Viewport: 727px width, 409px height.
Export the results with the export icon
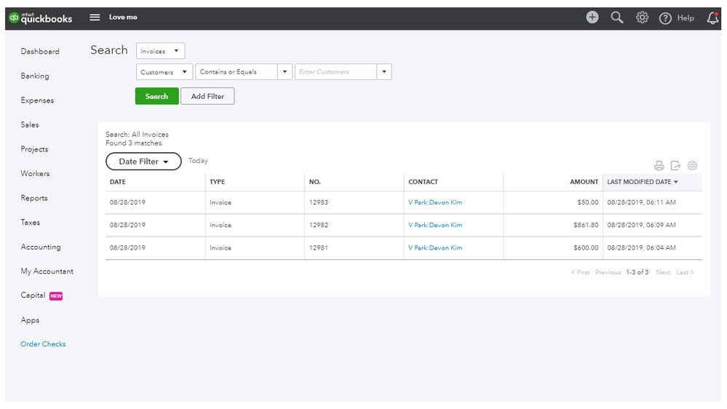(x=675, y=165)
